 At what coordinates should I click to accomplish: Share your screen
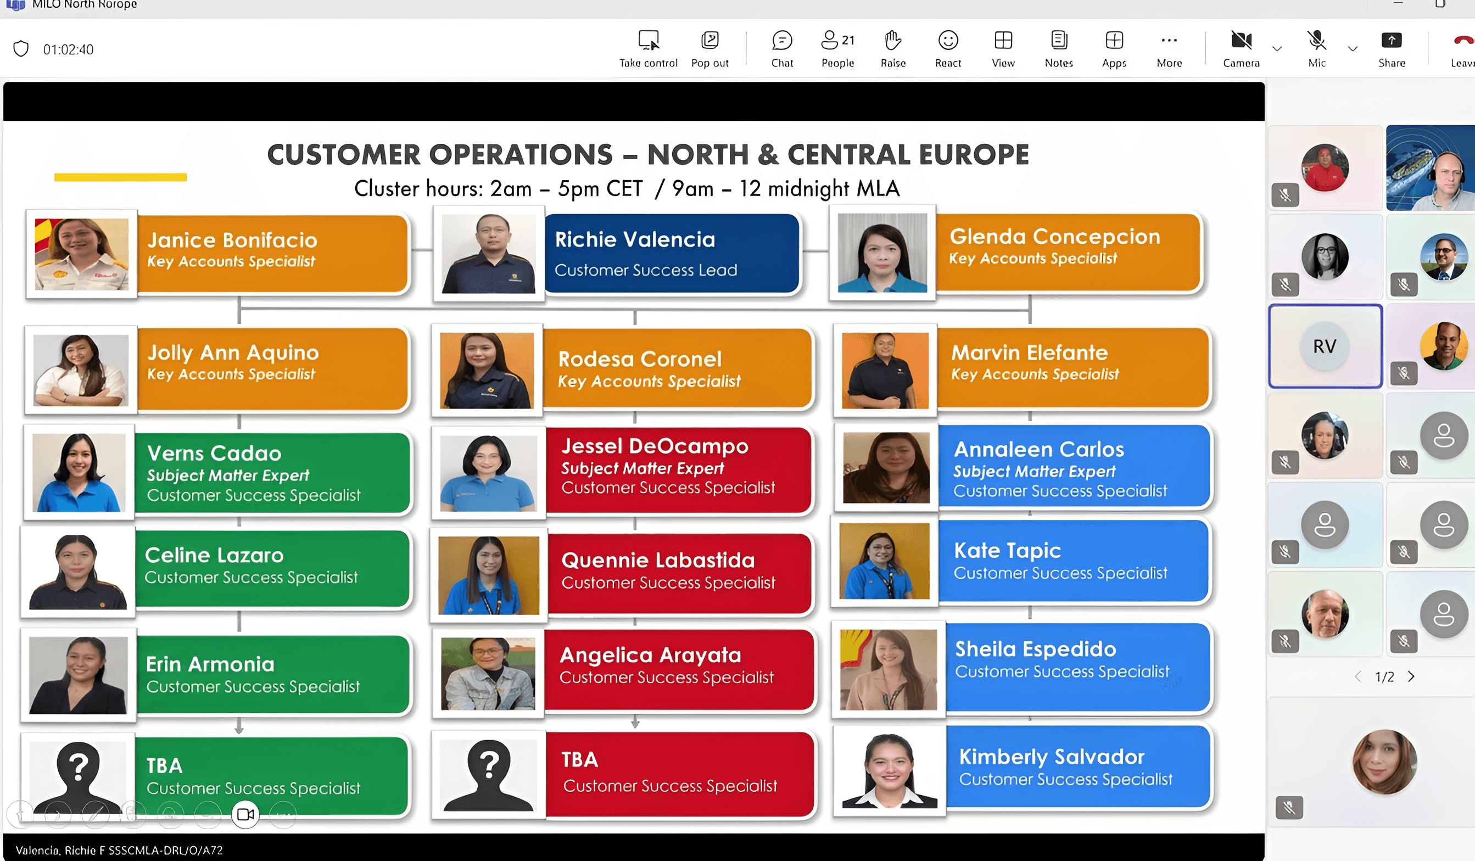[1392, 49]
